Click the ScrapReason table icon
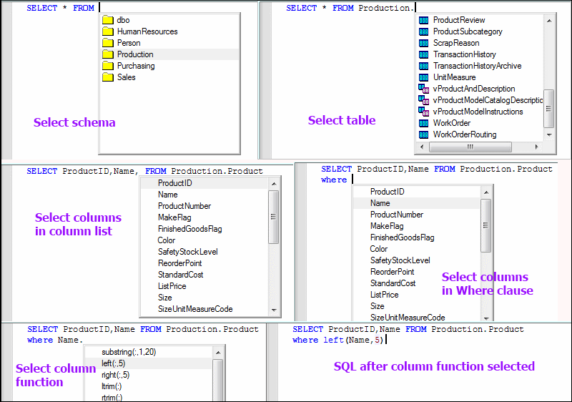Screen dimensions: 572x402 [423, 43]
